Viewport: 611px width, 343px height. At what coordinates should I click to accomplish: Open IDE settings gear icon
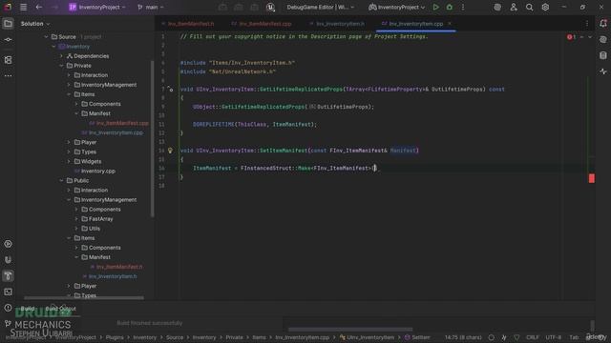tap(545, 7)
